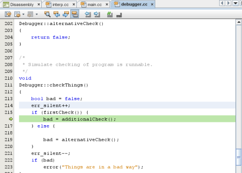
Task: Click line number 219 in the gutter
Action: click(8, 140)
